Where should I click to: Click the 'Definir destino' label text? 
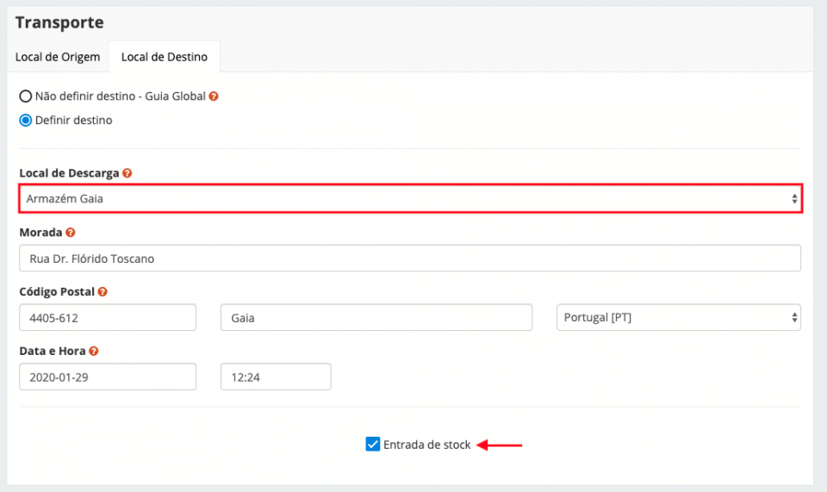pos(74,120)
